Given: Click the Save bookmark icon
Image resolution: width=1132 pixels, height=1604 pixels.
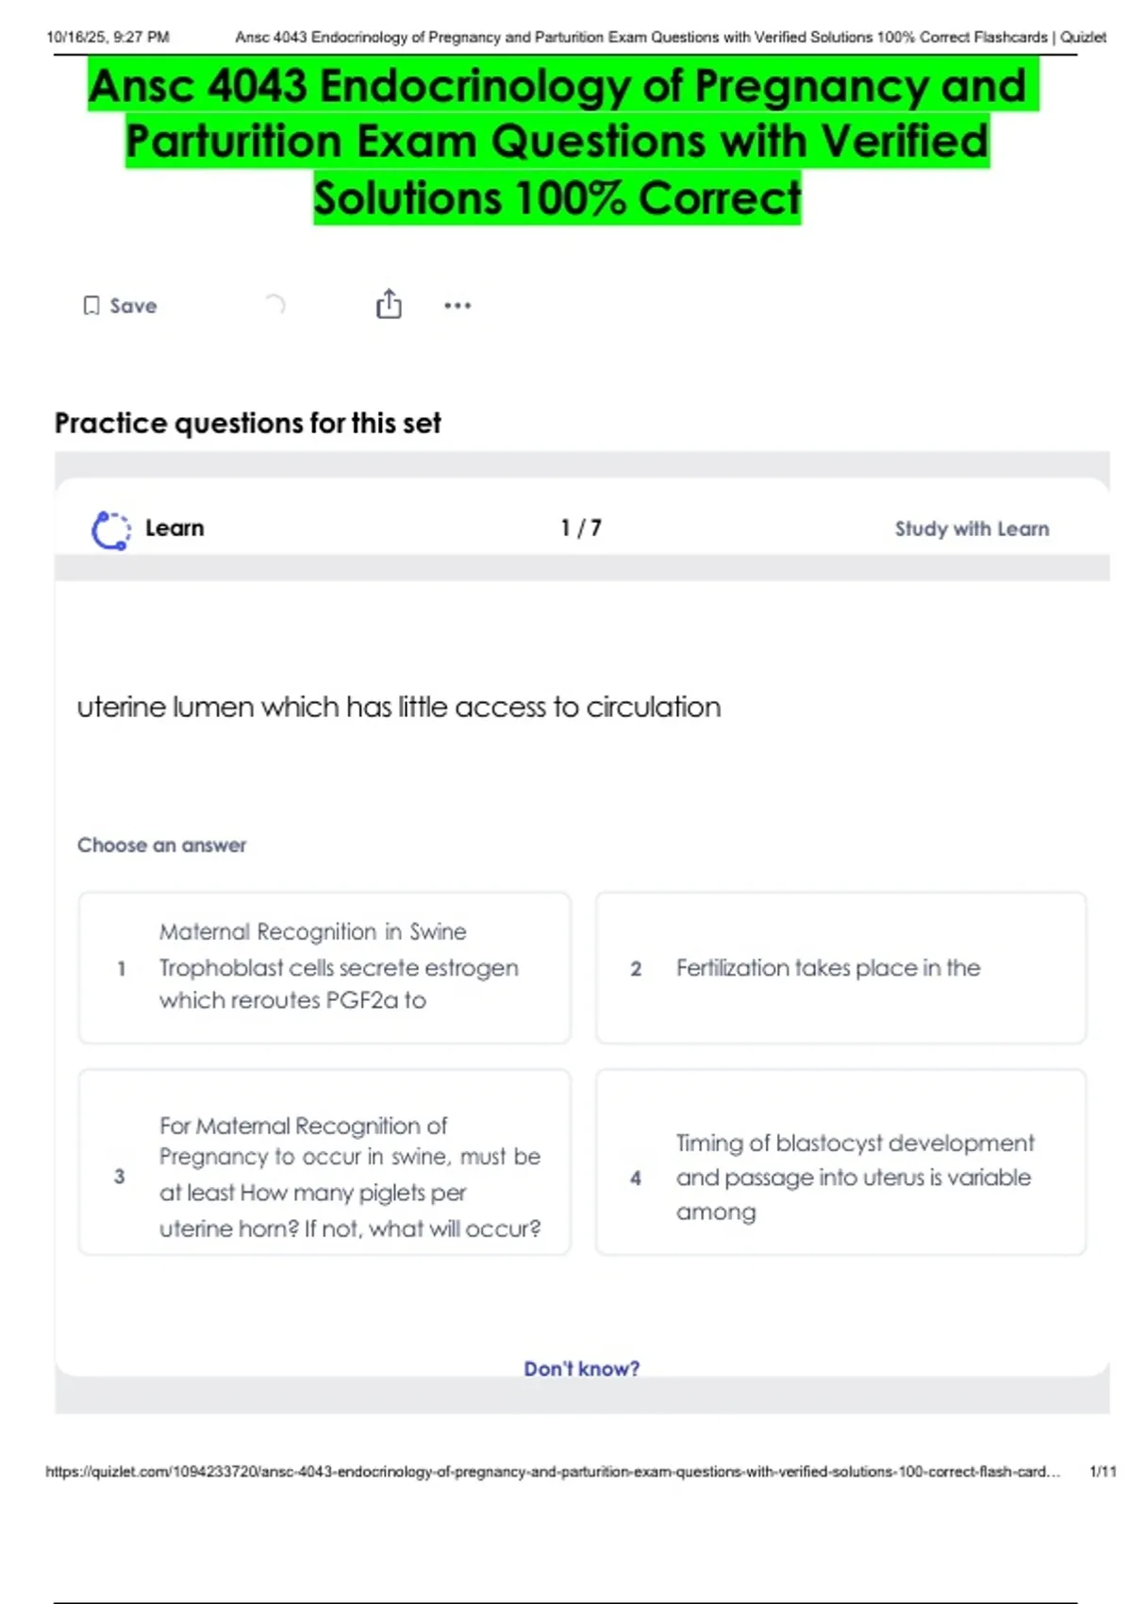Looking at the screenshot, I should point(92,306).
